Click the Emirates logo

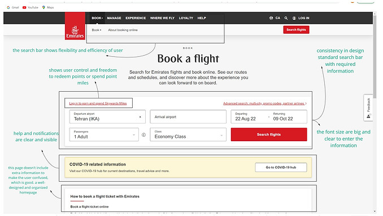click(x=75, y=26)
